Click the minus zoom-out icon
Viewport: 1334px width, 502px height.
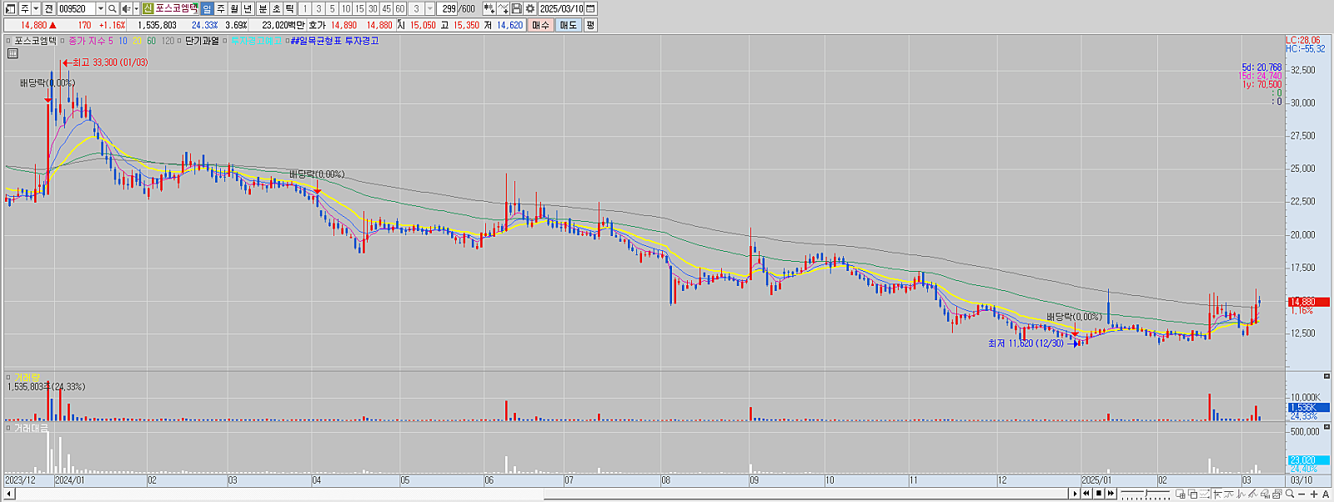pos(1301,494)
